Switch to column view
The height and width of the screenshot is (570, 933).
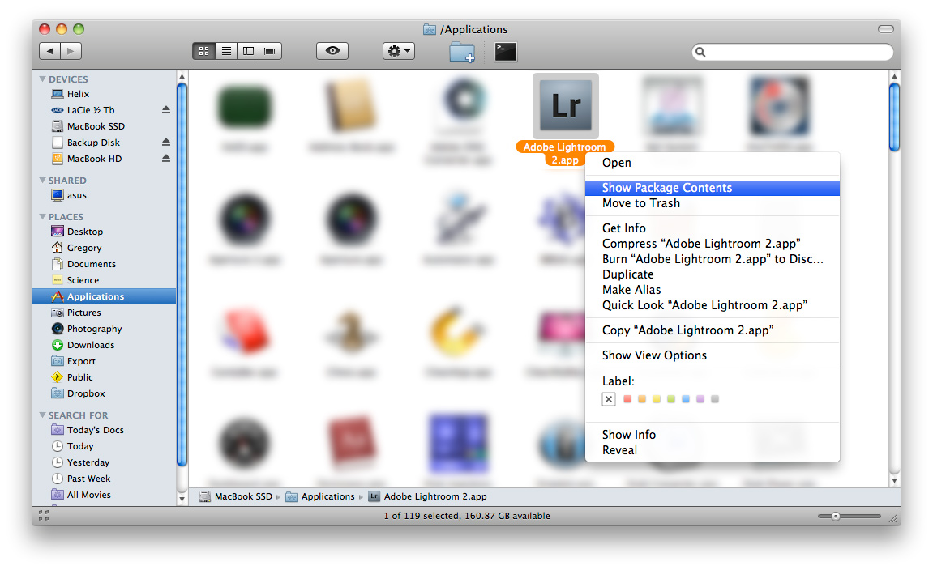coord(248,51)
